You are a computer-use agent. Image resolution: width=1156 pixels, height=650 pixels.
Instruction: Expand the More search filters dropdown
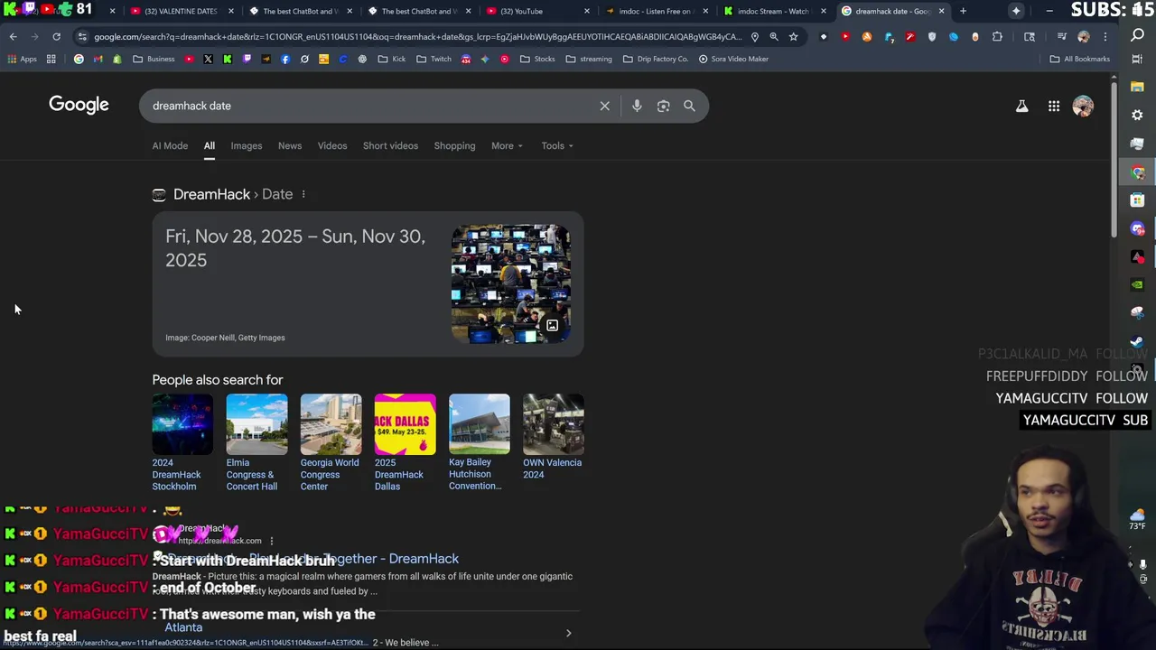[507, 145]
